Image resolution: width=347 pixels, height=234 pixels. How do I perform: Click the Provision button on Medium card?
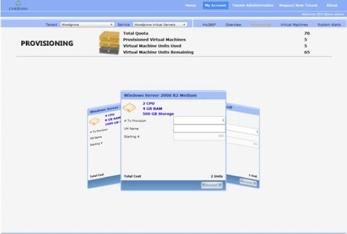point(212,185)
